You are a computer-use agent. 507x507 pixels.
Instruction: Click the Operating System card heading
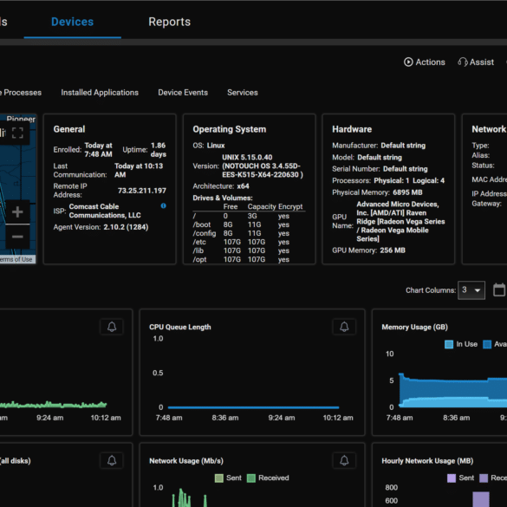[230, 129]
